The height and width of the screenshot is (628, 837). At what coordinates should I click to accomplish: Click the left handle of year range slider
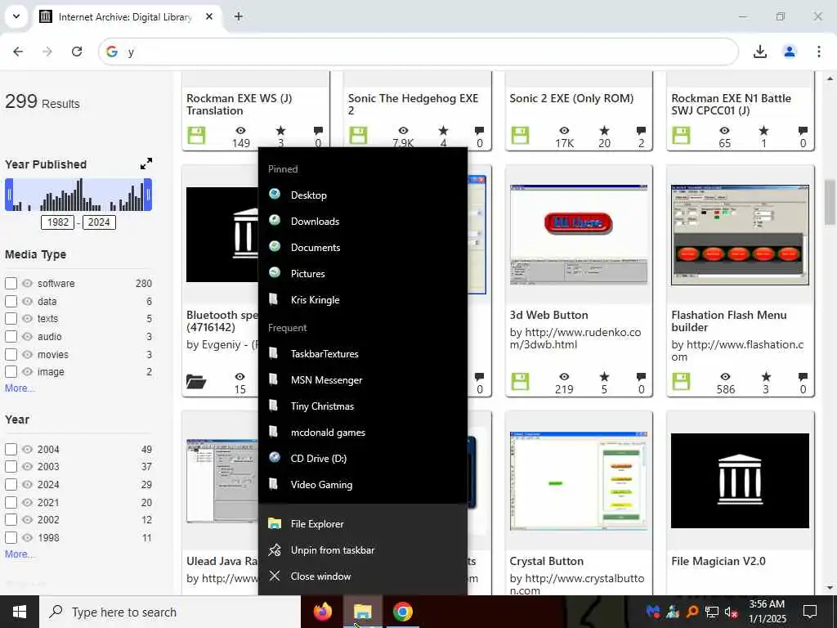pos(8,195)
